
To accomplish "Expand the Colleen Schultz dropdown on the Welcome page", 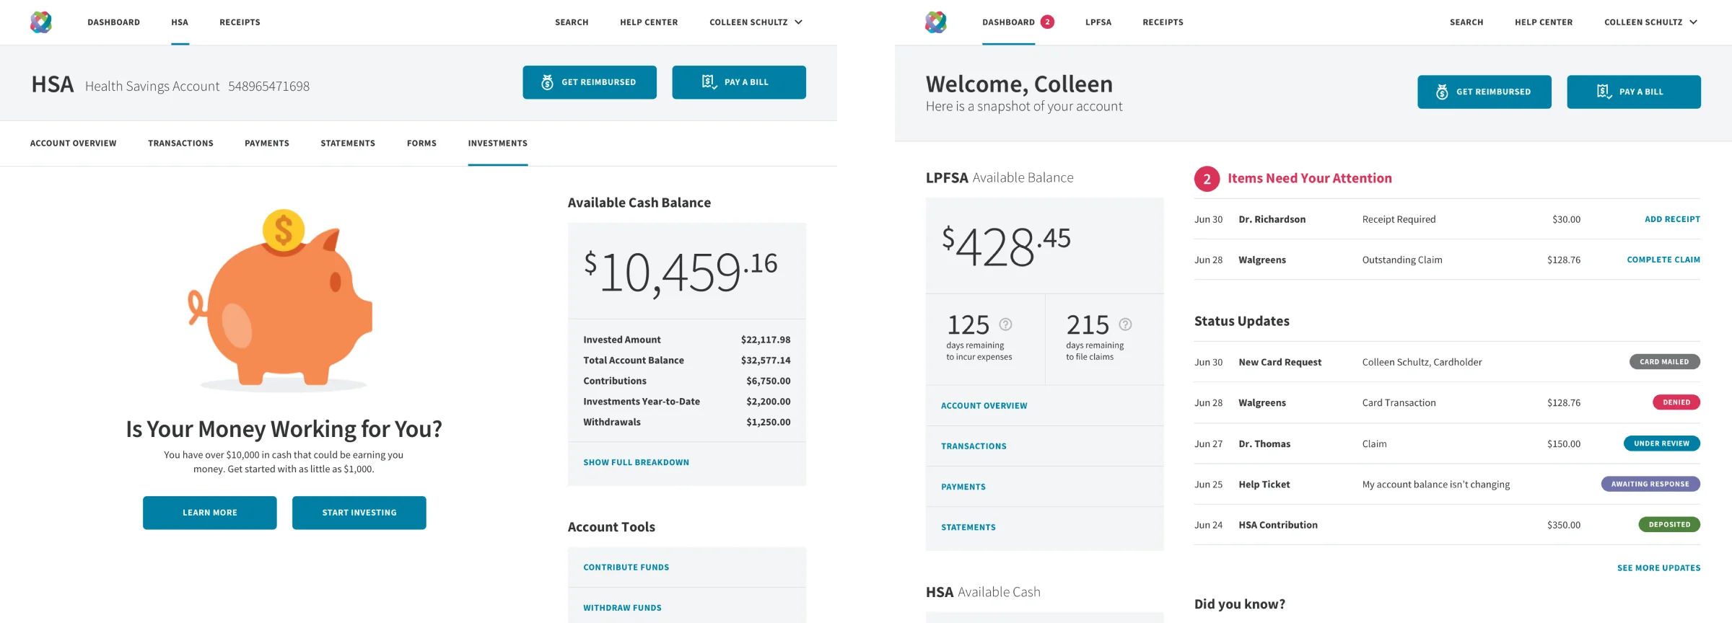I will [1650, 22].
